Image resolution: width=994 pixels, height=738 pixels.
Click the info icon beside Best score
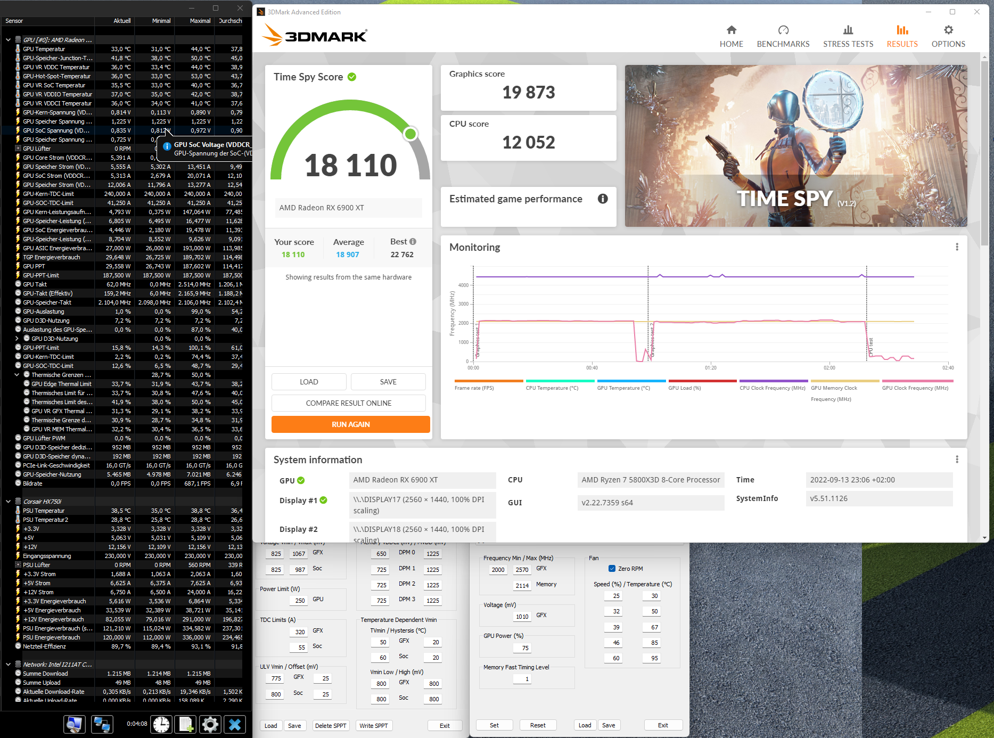click(413, 241)
